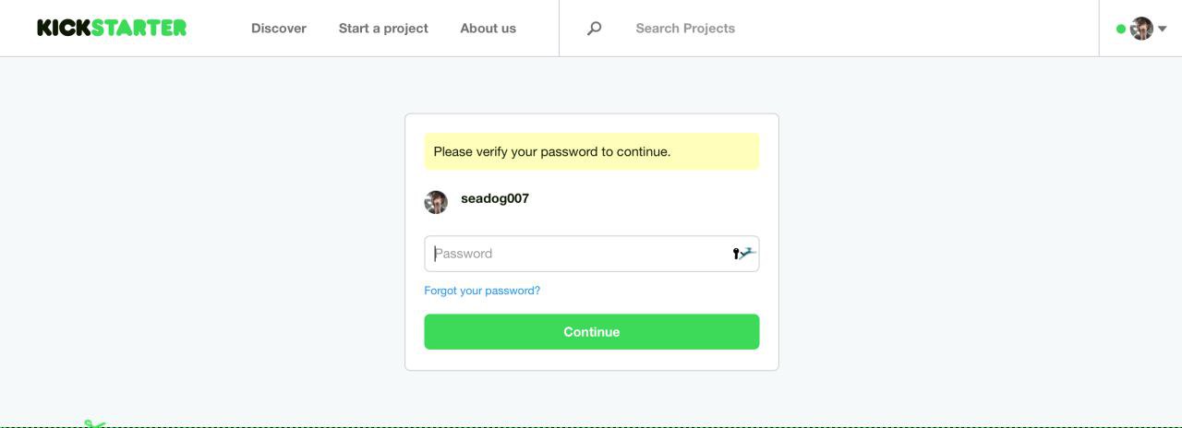The image size is (1182, 428).
Task: Click the black KICK part of logo
Action: point(63,28)
